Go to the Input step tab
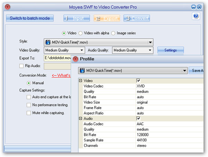The image size is (208, 157). tap(77, 18)
